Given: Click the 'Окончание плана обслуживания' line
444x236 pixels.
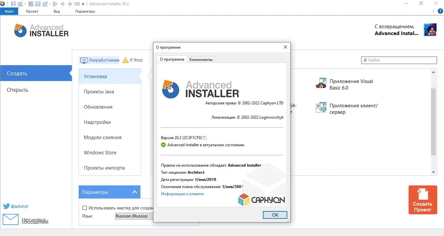Looking at the screenshot, I should click(202, 187).
